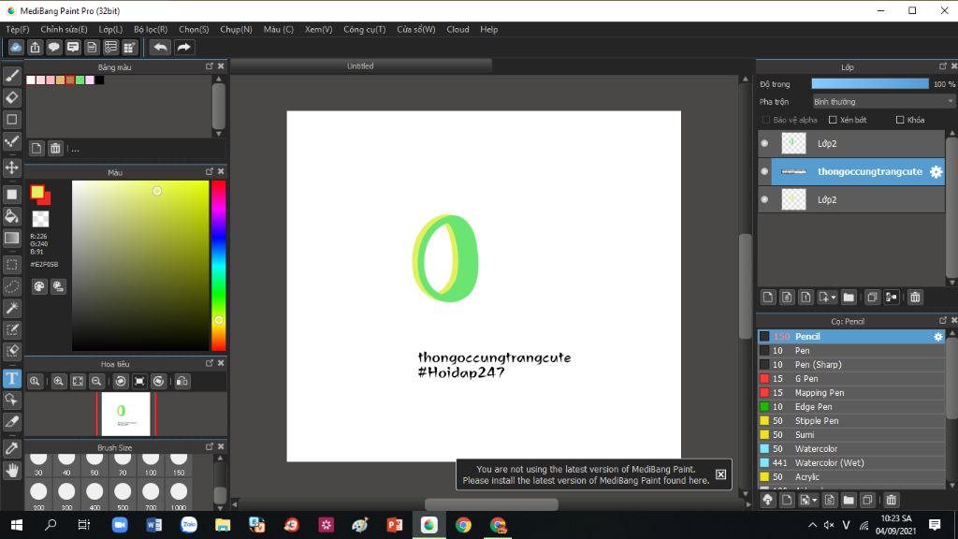Delete a palette color with the trash icon
Image resolution: width=958 pixels, height=539 pixels.
coord(55,149)
